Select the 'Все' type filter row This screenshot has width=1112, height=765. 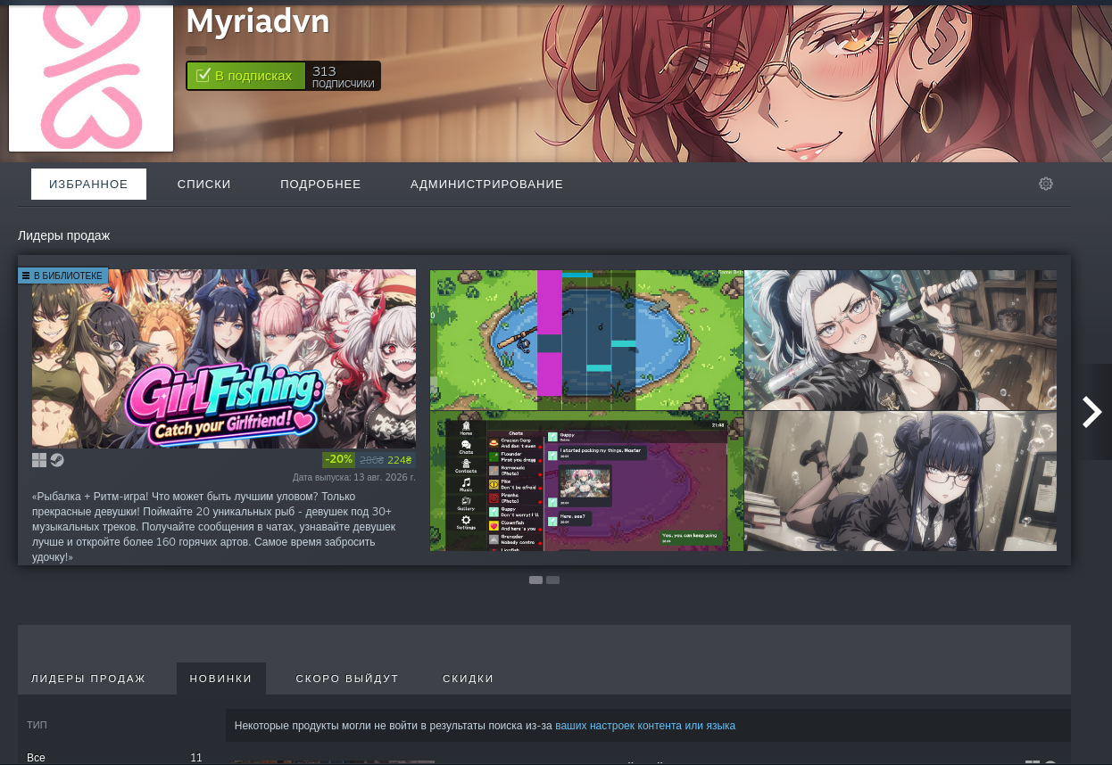(x=114, y=758)
